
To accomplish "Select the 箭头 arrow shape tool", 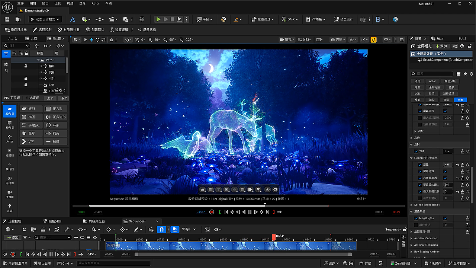I will pos(56,133).
